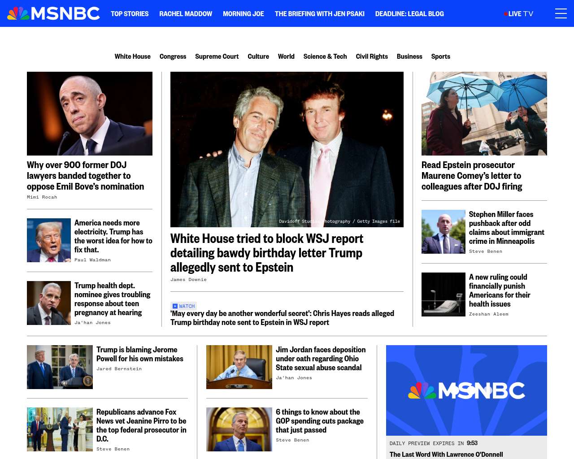Open the hospital bed ruling thumbnail
Viewport: 574px width, 459px height.
(x=444, y=294)
